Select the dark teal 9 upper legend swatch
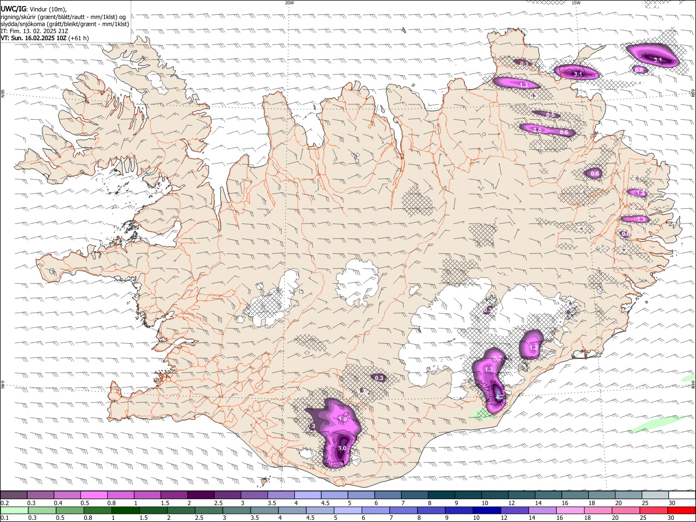The image size is (696, 522). pos(468,495)
